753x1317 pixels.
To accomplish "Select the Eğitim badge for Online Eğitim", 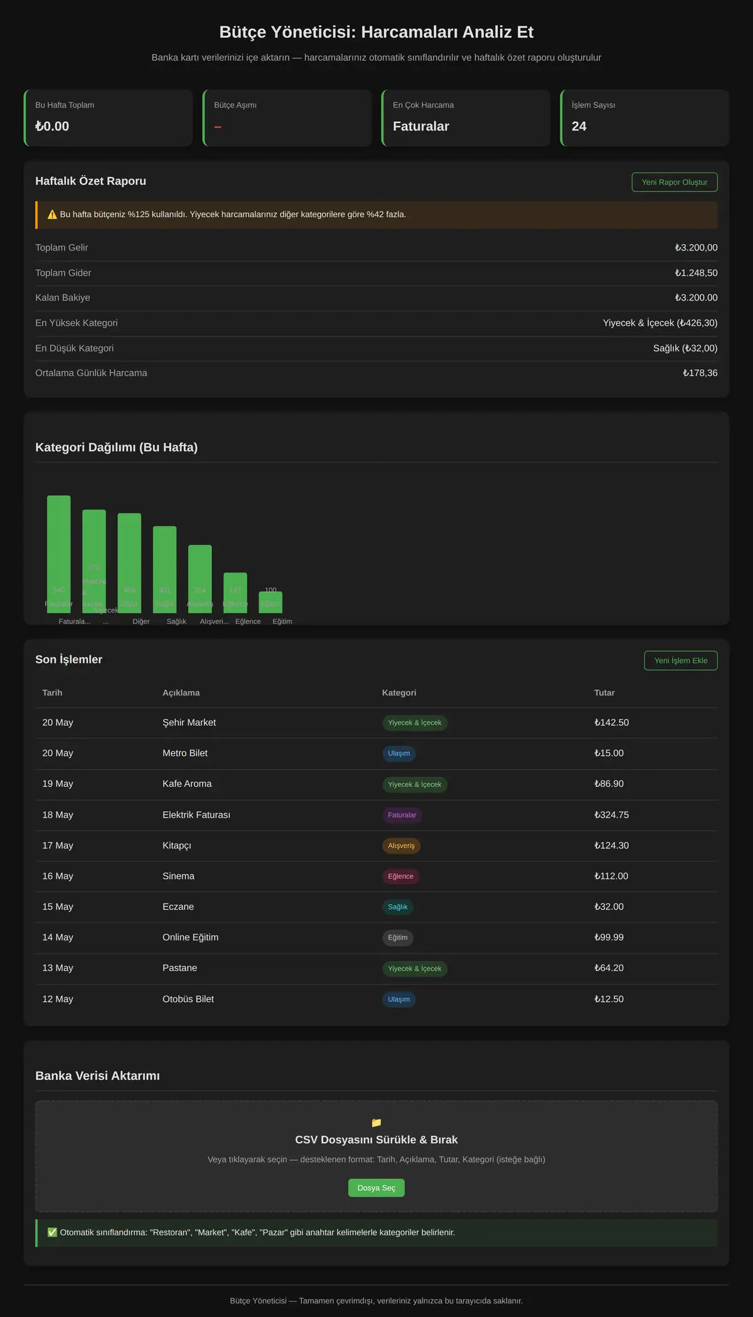I will (x=398, y=937).
